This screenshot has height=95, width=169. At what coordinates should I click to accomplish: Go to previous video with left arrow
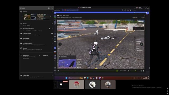click(60, 44)
